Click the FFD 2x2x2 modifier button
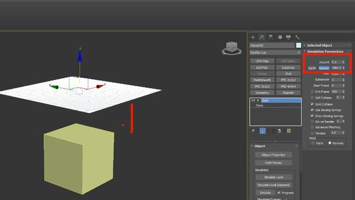Viewport: 355px width, 200px height. (x=288, y=80)
